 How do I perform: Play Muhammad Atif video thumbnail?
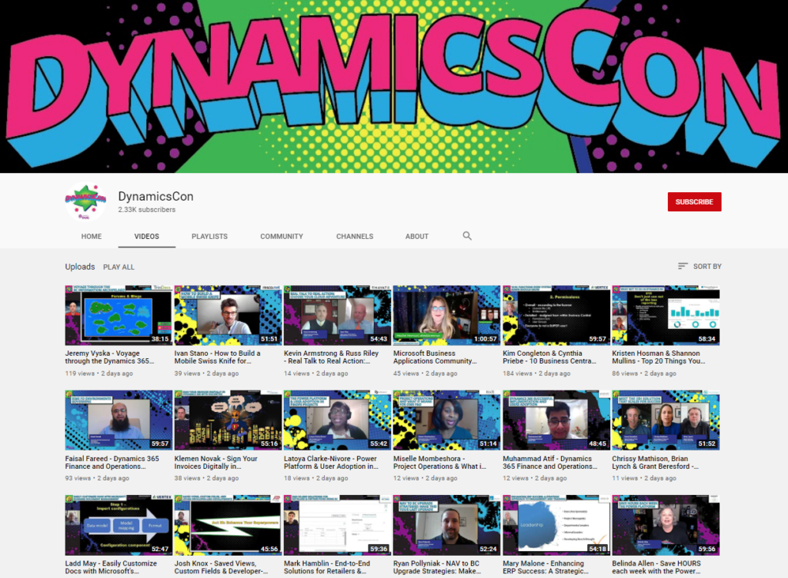pyautogui.click(x=556, y=420)
